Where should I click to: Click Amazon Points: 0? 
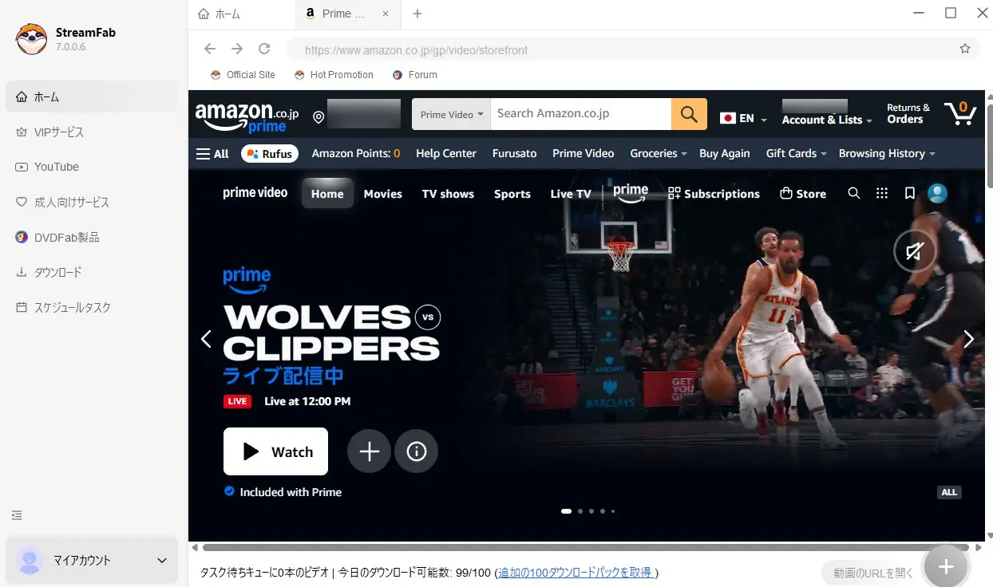(x=356, y=153)
